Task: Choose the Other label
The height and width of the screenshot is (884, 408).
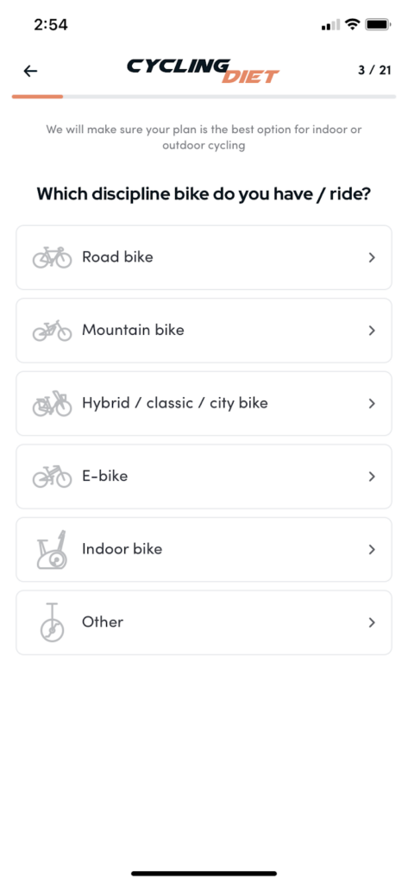Action: coord(103,622)
